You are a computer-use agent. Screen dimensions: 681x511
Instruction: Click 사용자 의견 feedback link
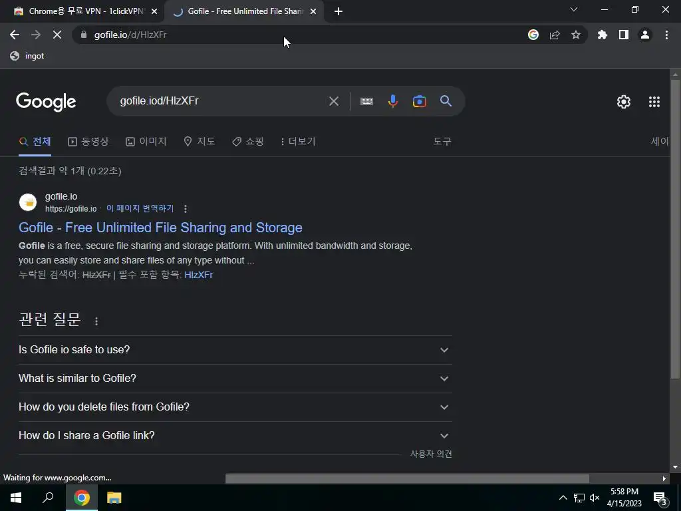(x=431, y=454)
